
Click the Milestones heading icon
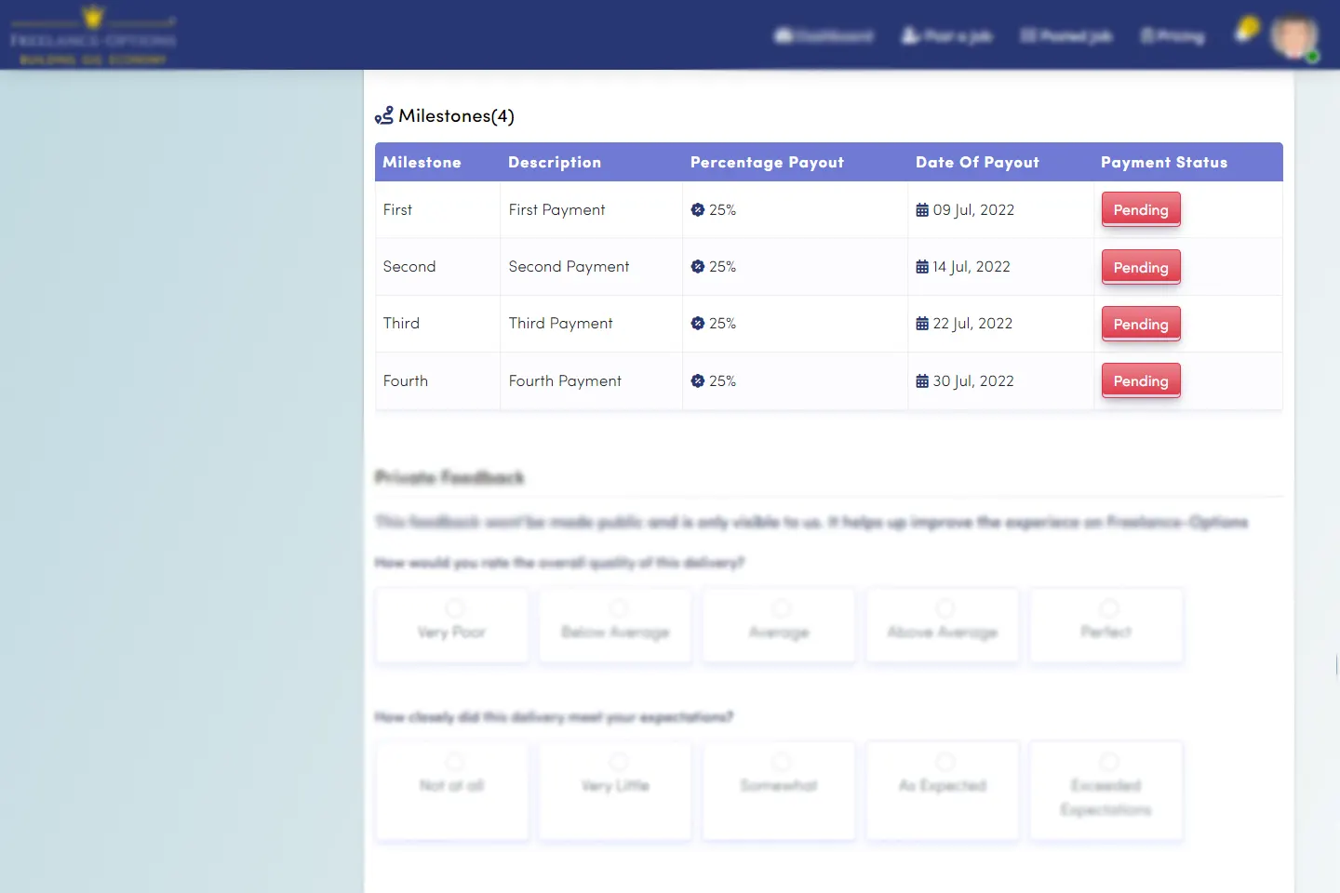383,116
